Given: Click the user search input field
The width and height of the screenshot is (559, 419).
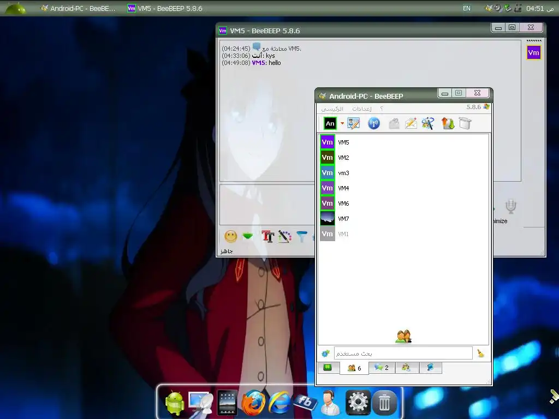Looking at the screenshot, I should tap(403, 354).
